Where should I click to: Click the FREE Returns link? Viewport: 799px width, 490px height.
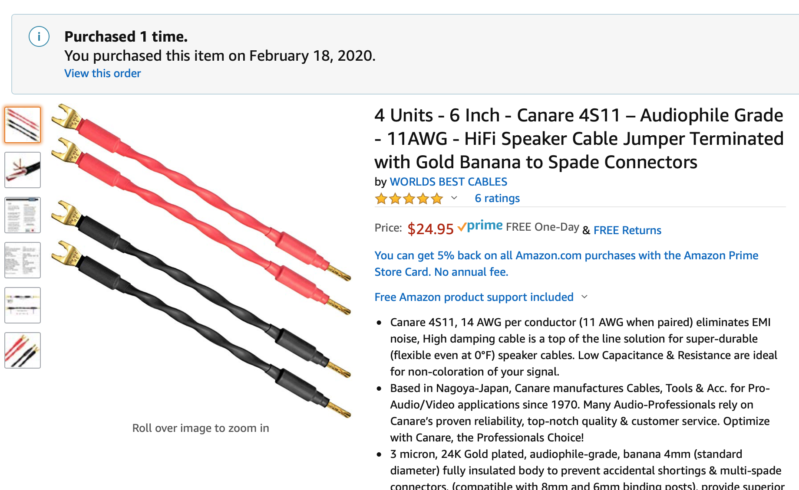pyautogui.click(x=627, y=230)
